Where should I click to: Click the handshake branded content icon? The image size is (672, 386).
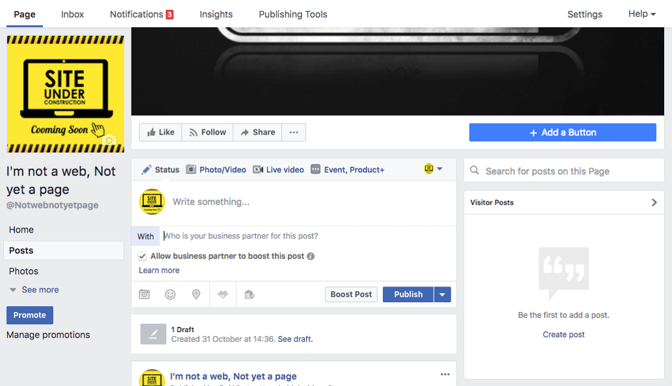point(223,294)
